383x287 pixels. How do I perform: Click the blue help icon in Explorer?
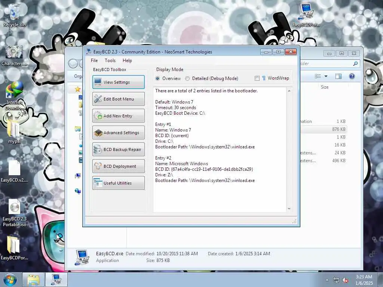pos(352,76)
